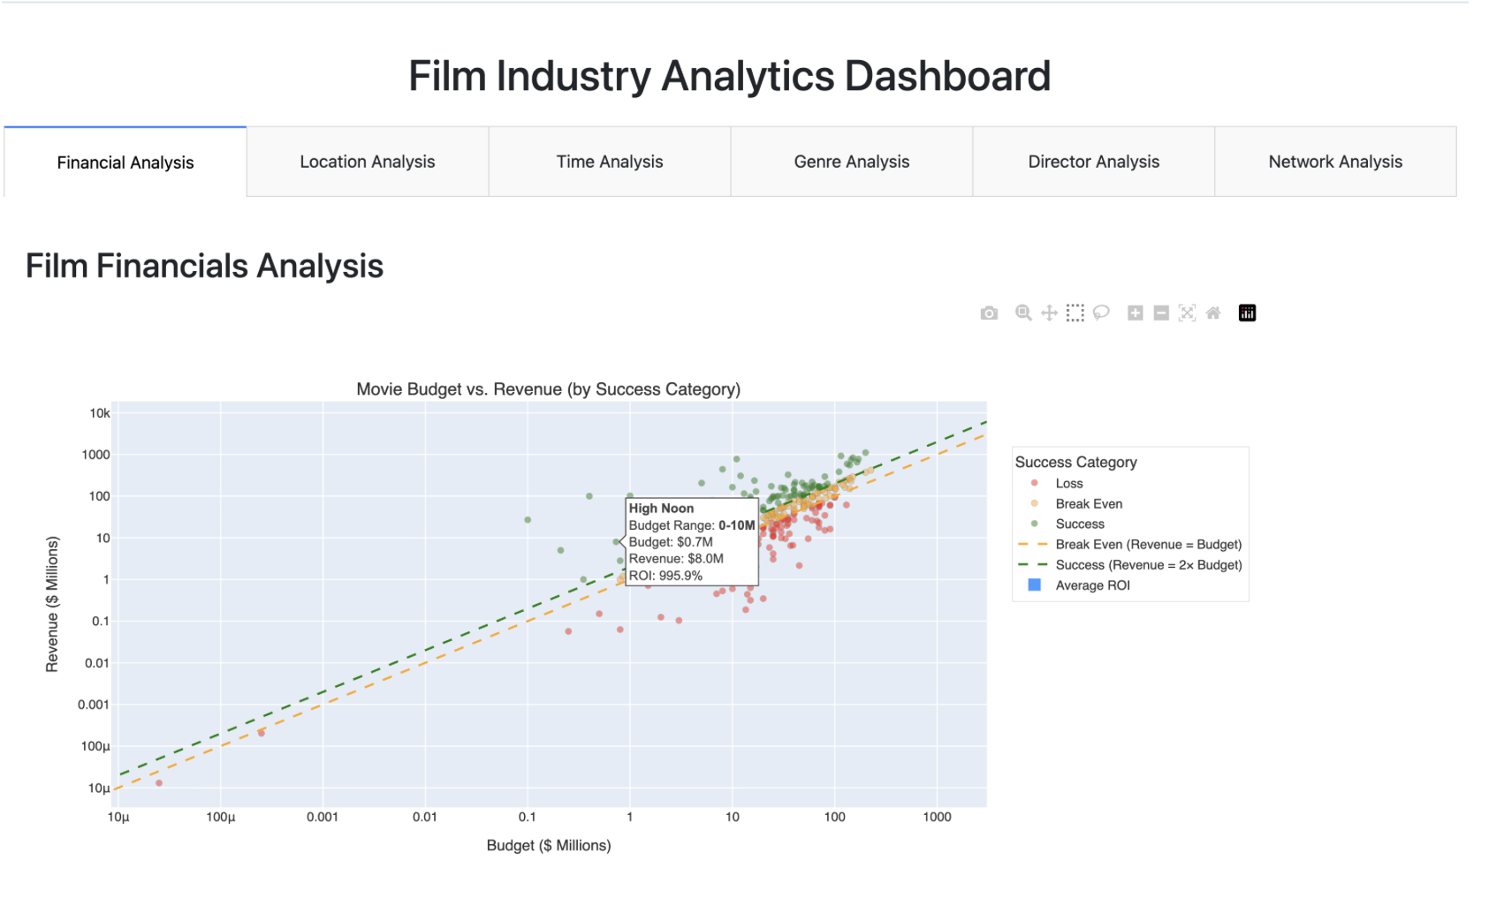Screen dimensions: 1504x913
Task: Toggle the Success (Revenue = 2× Budget) line
Action: click(x=1149, y=565)
